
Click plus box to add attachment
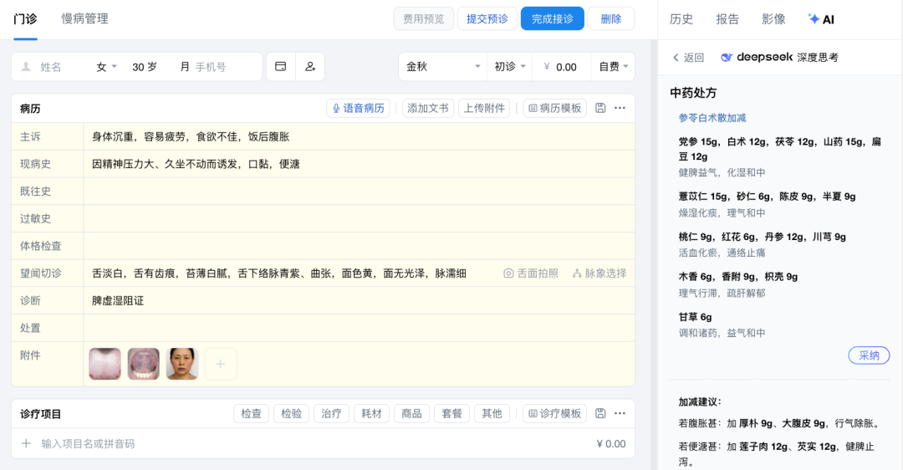tap(221, 364)
